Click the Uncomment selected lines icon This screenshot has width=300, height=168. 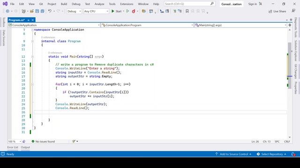(x=180, y=11)
